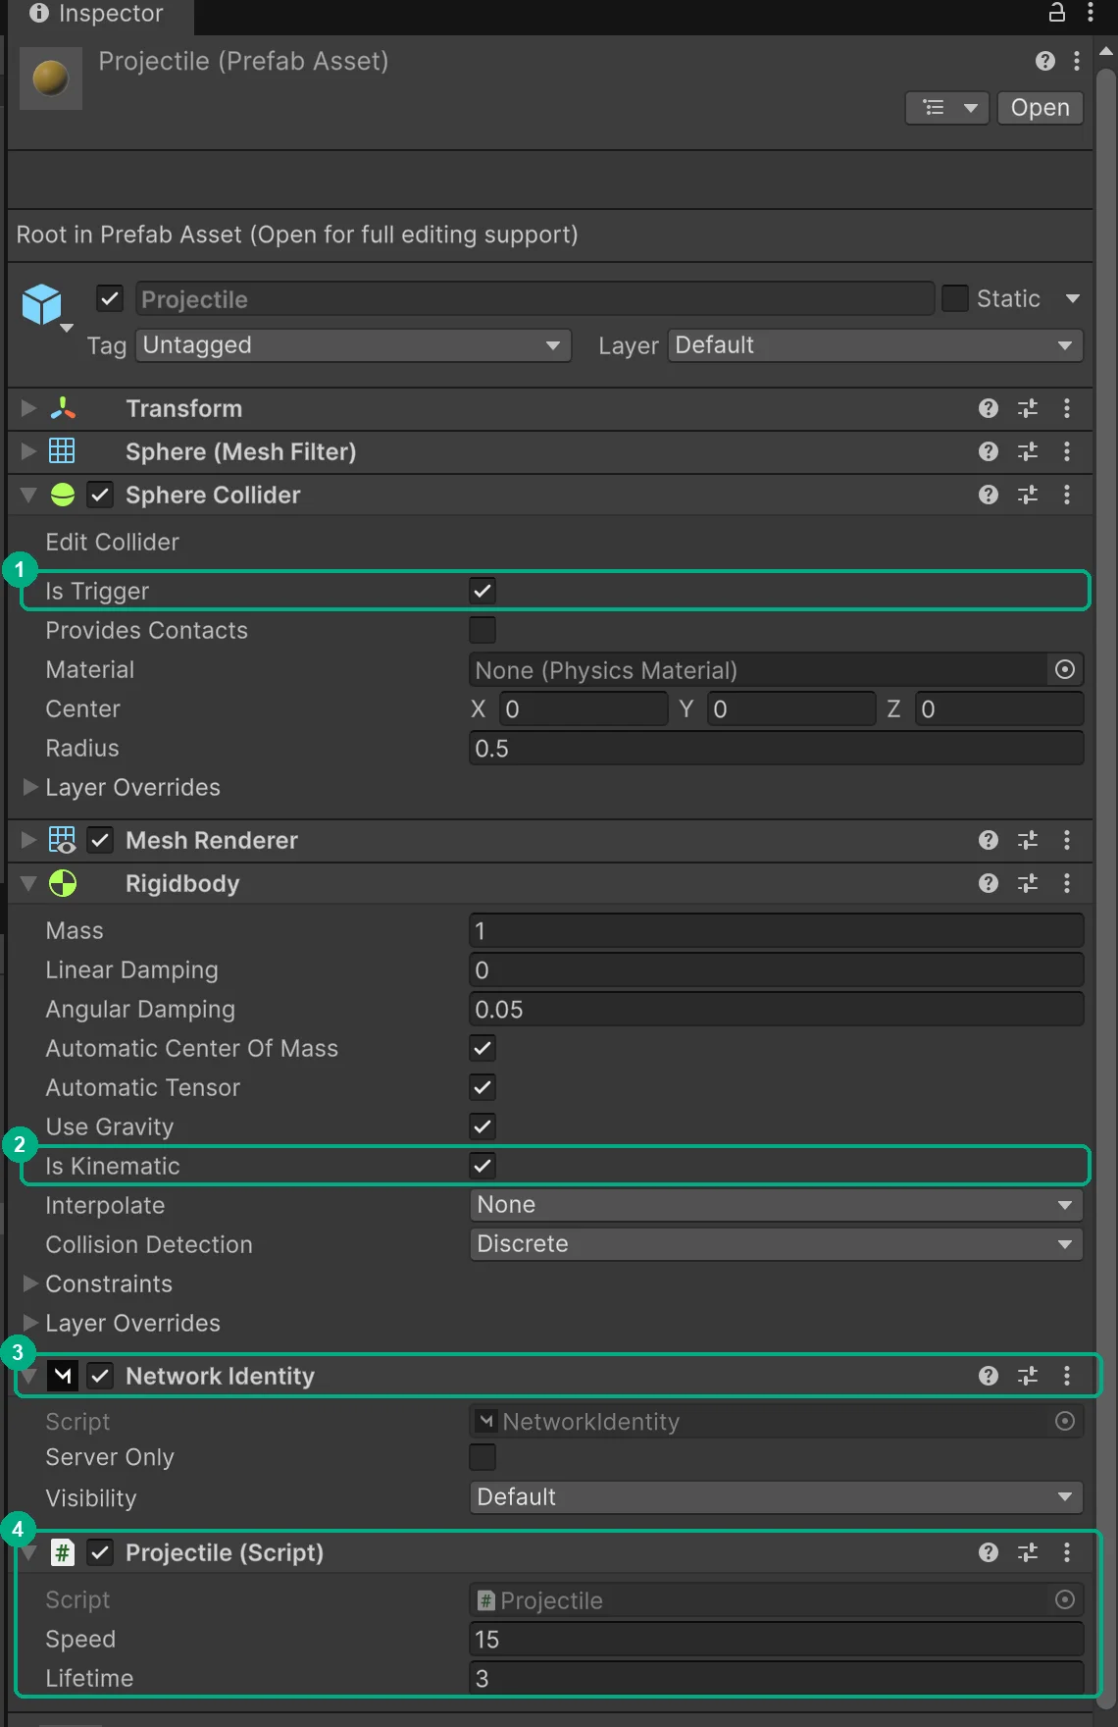Viewport: 1118px width, 1727px height.
Task: Open the Layer dropdown showing Default
Action: coord(876,345)
